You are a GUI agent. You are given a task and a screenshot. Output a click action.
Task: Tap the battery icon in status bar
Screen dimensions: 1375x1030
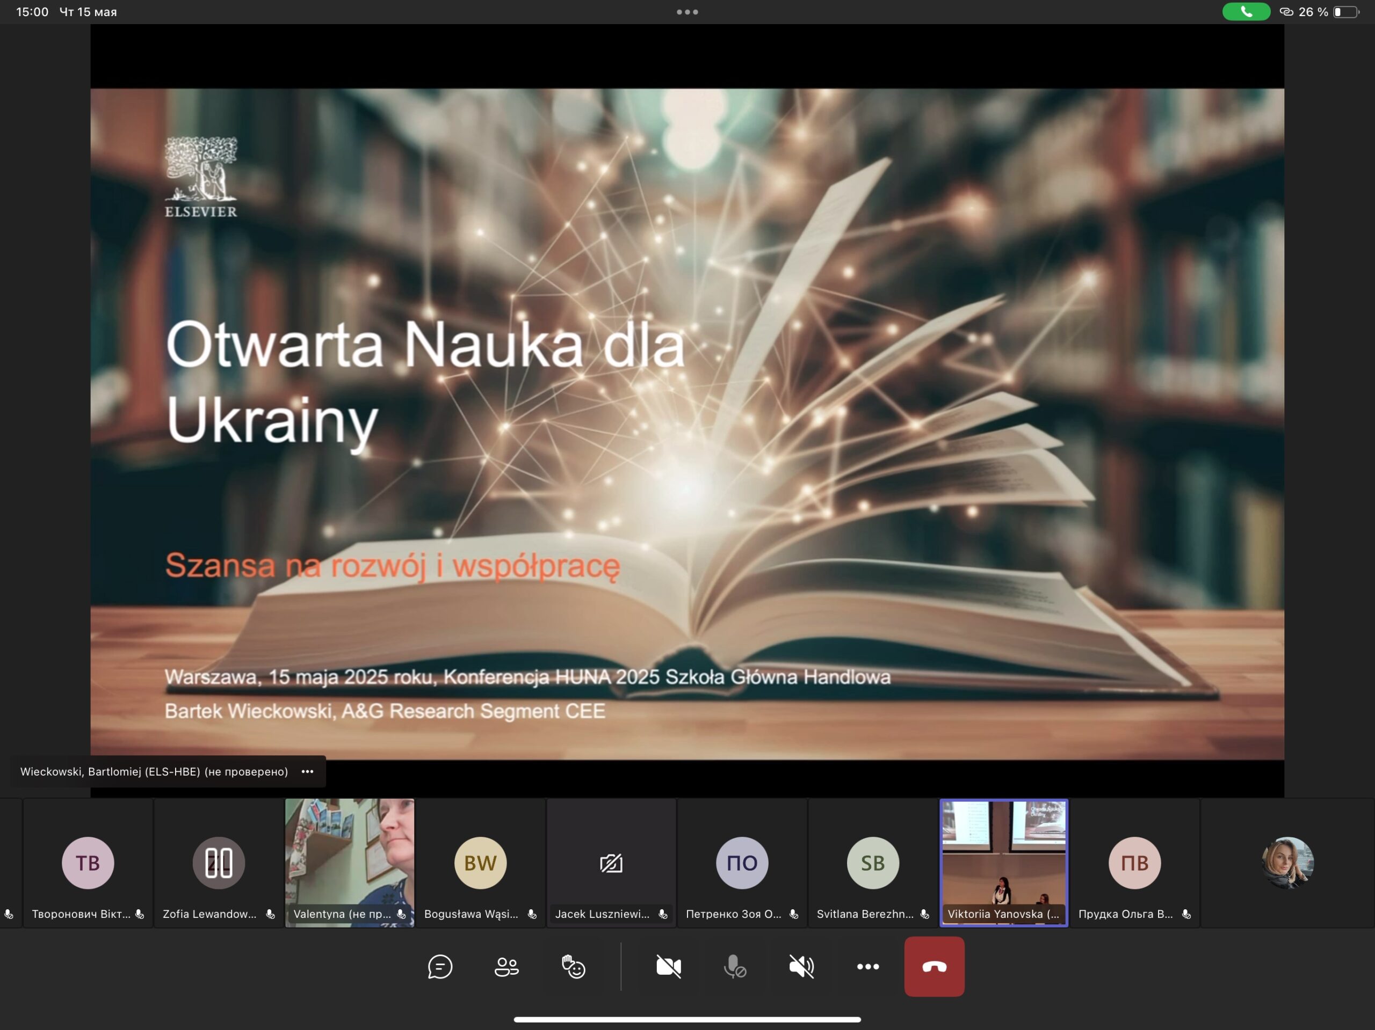tap(1346, 12)
